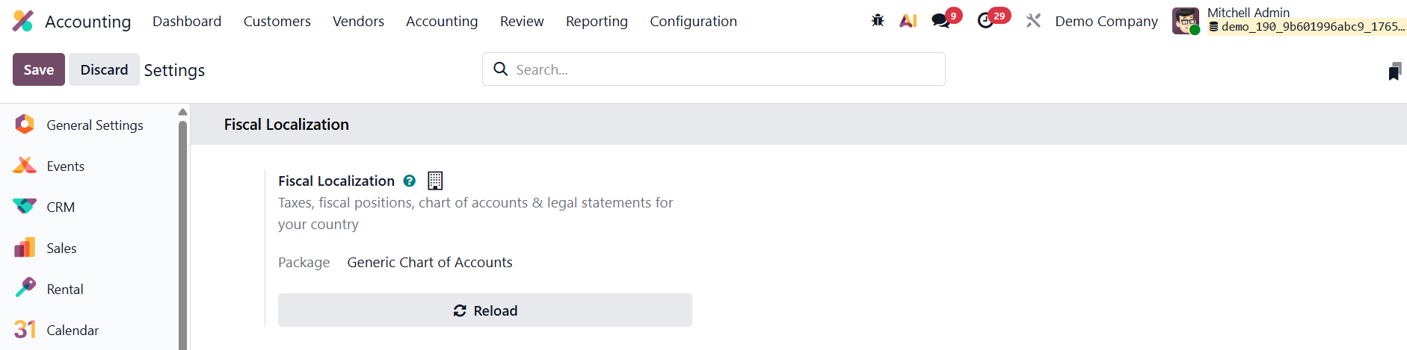Screen dimensions: 1407x350
Task: Click the debug bug icon
Action: pos(878,21)
